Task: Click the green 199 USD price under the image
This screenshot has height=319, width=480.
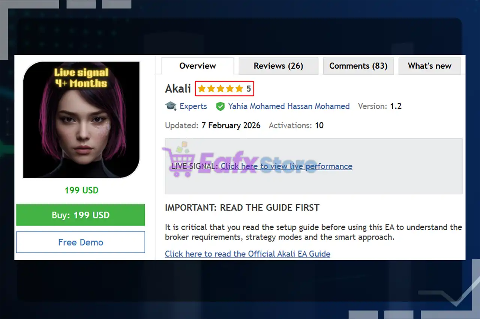Action: 81,190
